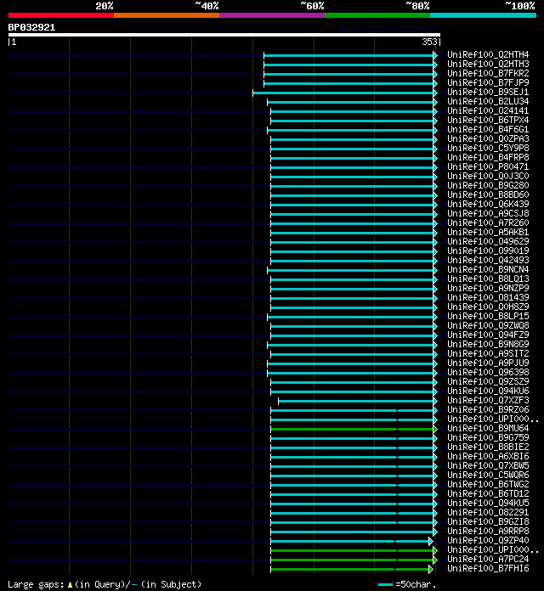Image resolution: width=544 pixels, height=591 pixels.
Task: Select the label UniRef100_A9PJU9
Action: point(488,363)
